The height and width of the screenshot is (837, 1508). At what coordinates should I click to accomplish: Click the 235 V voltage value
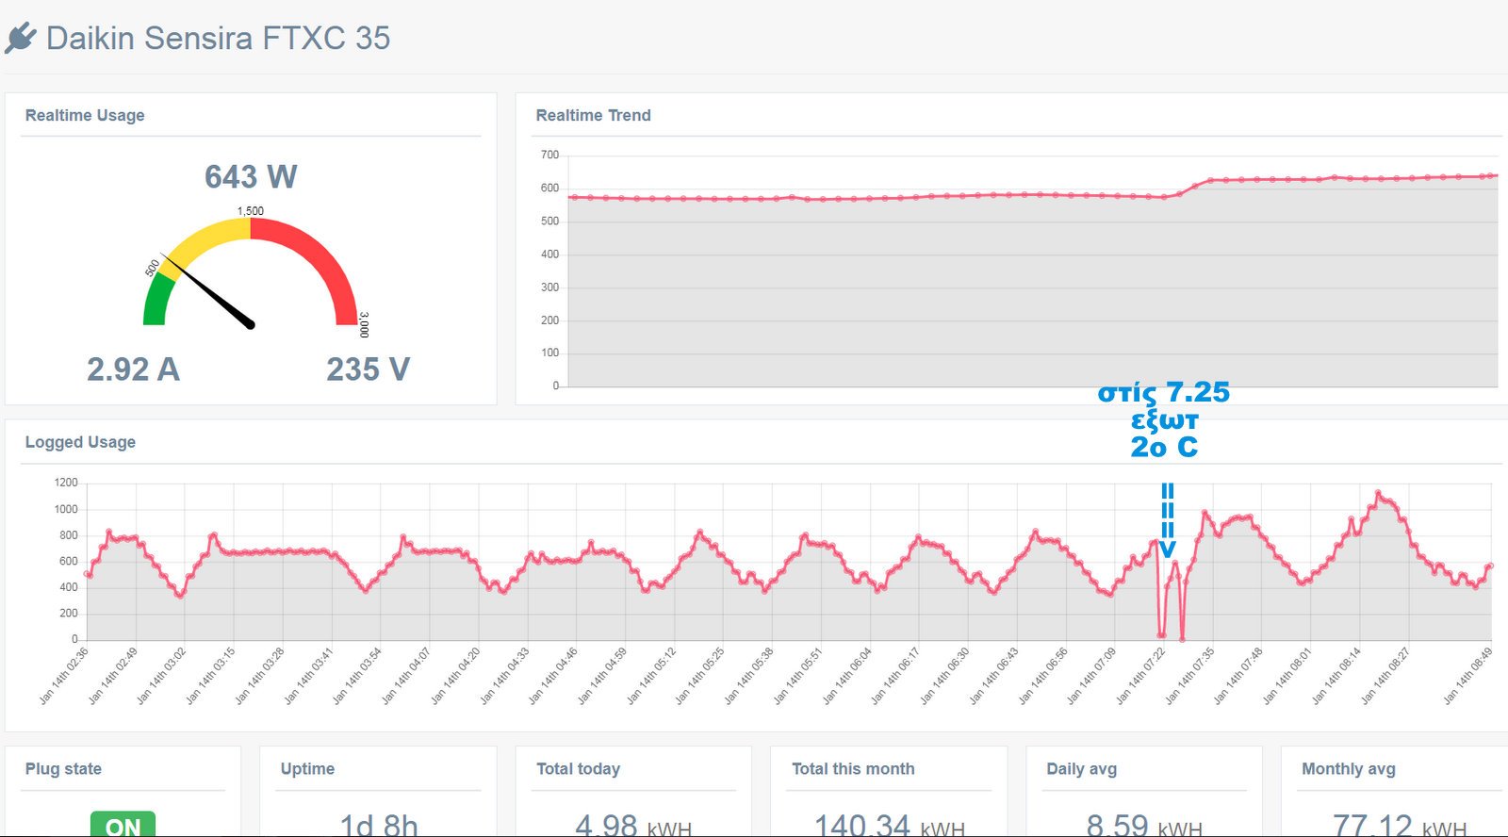pos(368,369)
